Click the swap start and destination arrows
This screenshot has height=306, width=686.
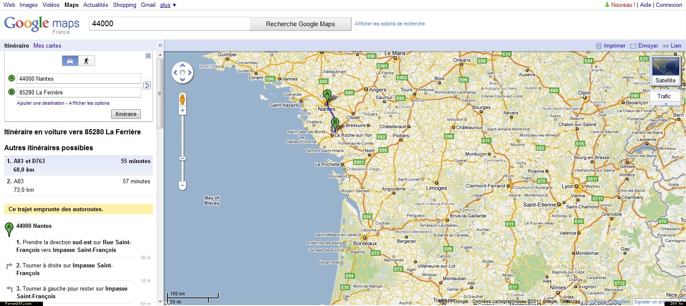click(x=147, y=85)
